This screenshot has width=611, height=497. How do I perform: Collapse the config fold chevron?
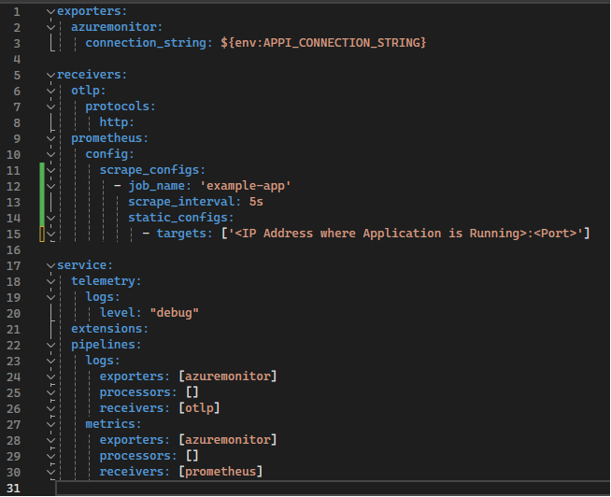click(x=50, y=155)
